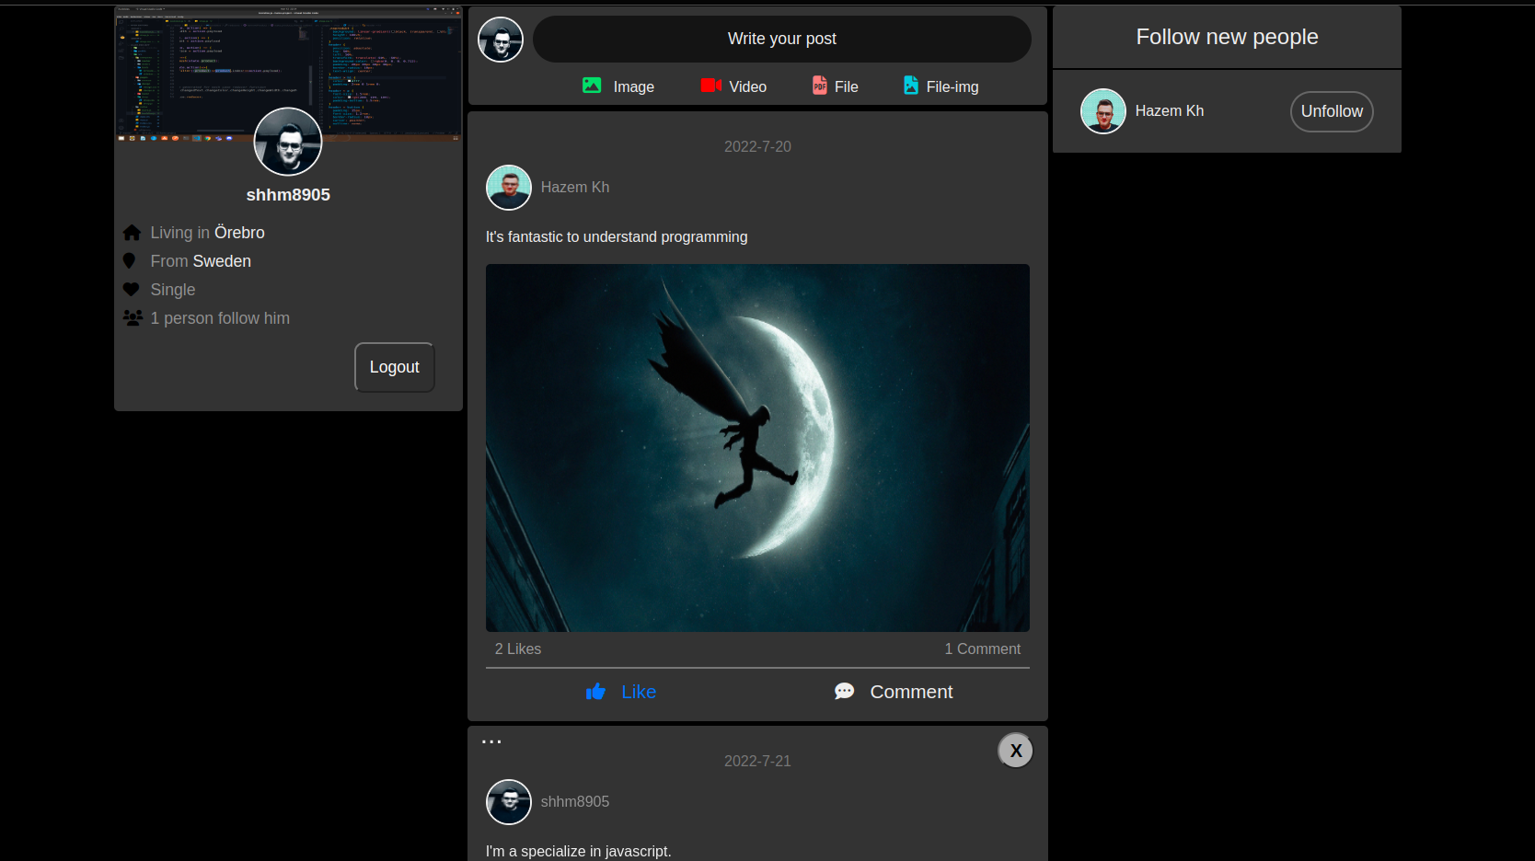Unfollow Hazem Kh
This screenshot has width=1535, height=861.
click(1331, 110)
